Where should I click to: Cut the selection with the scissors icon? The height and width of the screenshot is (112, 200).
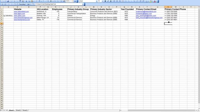(x=26, y=1)
